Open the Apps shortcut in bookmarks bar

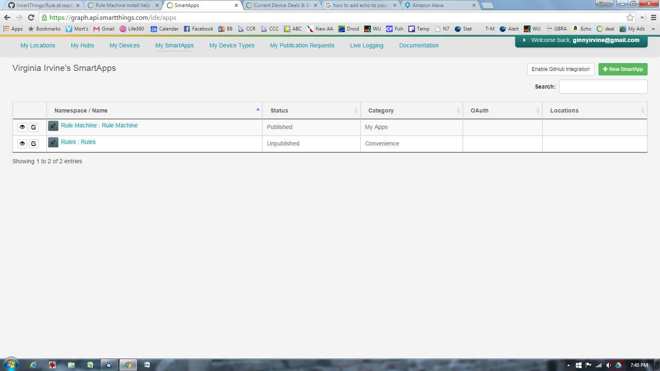coord(13,29)
